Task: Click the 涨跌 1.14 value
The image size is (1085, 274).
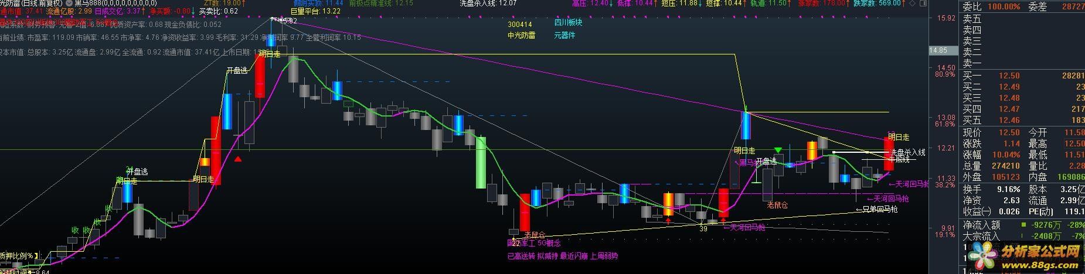Action: [x=1012, y=144]
